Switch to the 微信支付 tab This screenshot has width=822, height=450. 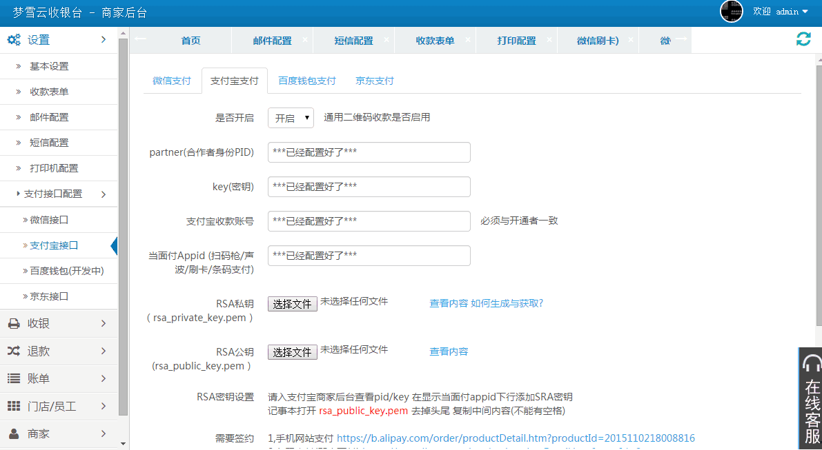point(172,81)
